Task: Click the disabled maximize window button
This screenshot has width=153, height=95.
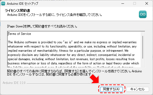Action: [x=135, y=3]
